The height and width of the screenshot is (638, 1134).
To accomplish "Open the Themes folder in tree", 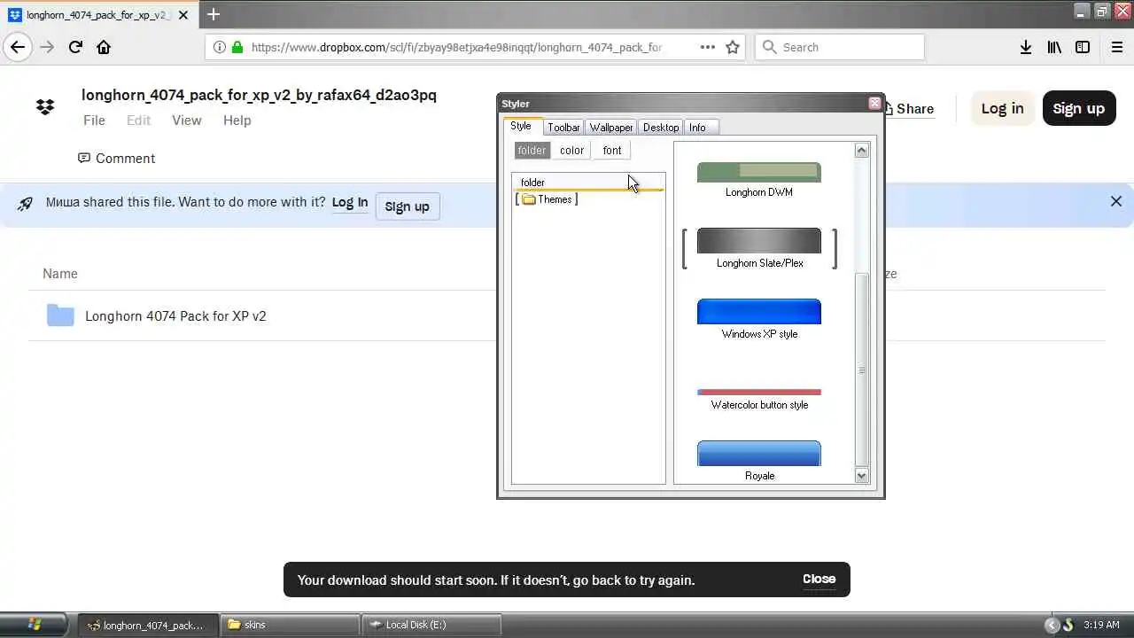I will 547,199.
